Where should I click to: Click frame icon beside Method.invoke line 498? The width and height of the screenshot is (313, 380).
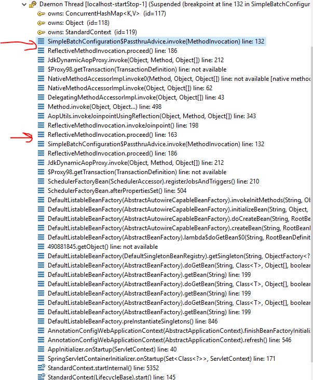[41, 107]
